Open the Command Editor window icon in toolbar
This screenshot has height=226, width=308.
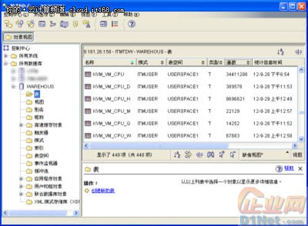pyautogui.click(x=42, y=24)
